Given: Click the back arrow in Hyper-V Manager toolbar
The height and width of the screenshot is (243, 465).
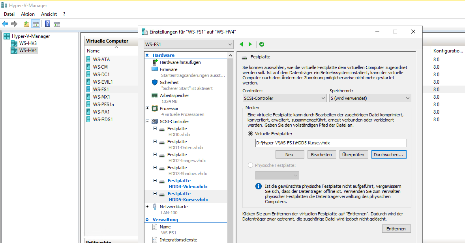Looking at the screenshot, I should (5, 24).
